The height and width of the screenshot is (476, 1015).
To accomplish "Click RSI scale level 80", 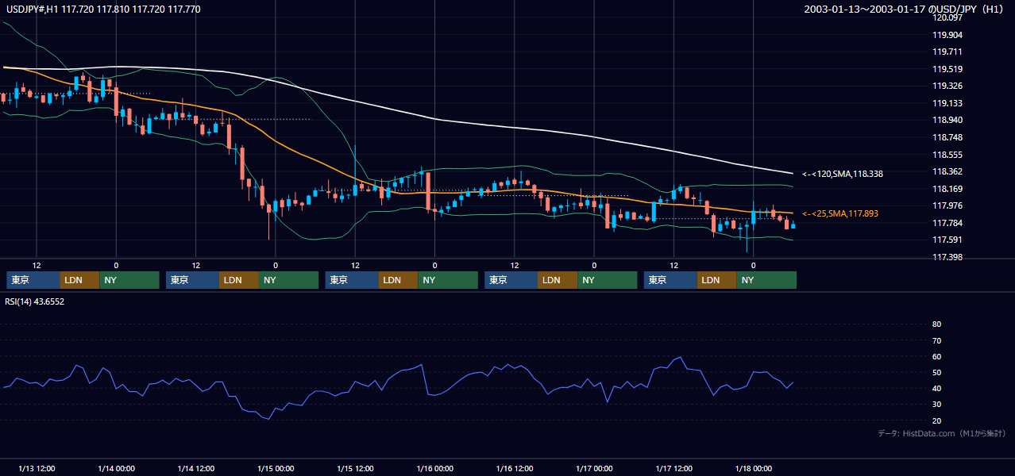I will click(x=936, y=324).
